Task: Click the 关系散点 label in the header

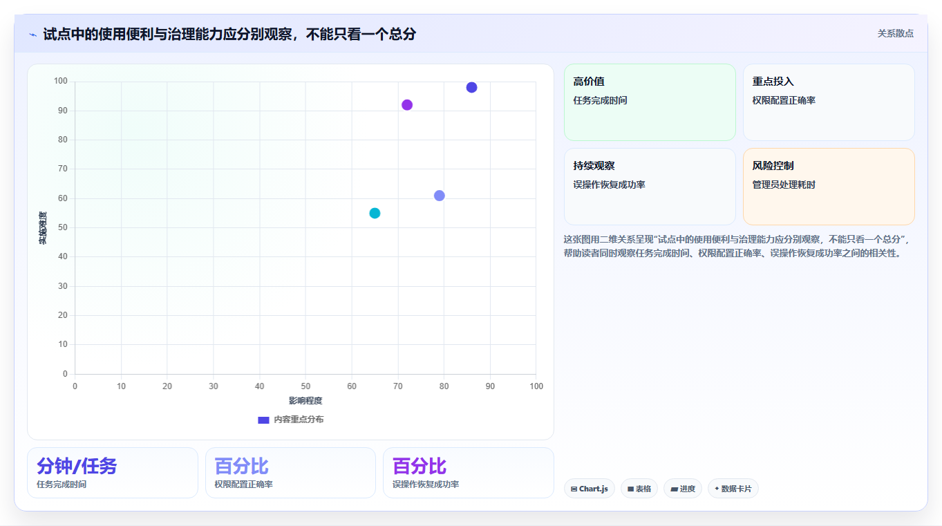Action: point(895,33)
